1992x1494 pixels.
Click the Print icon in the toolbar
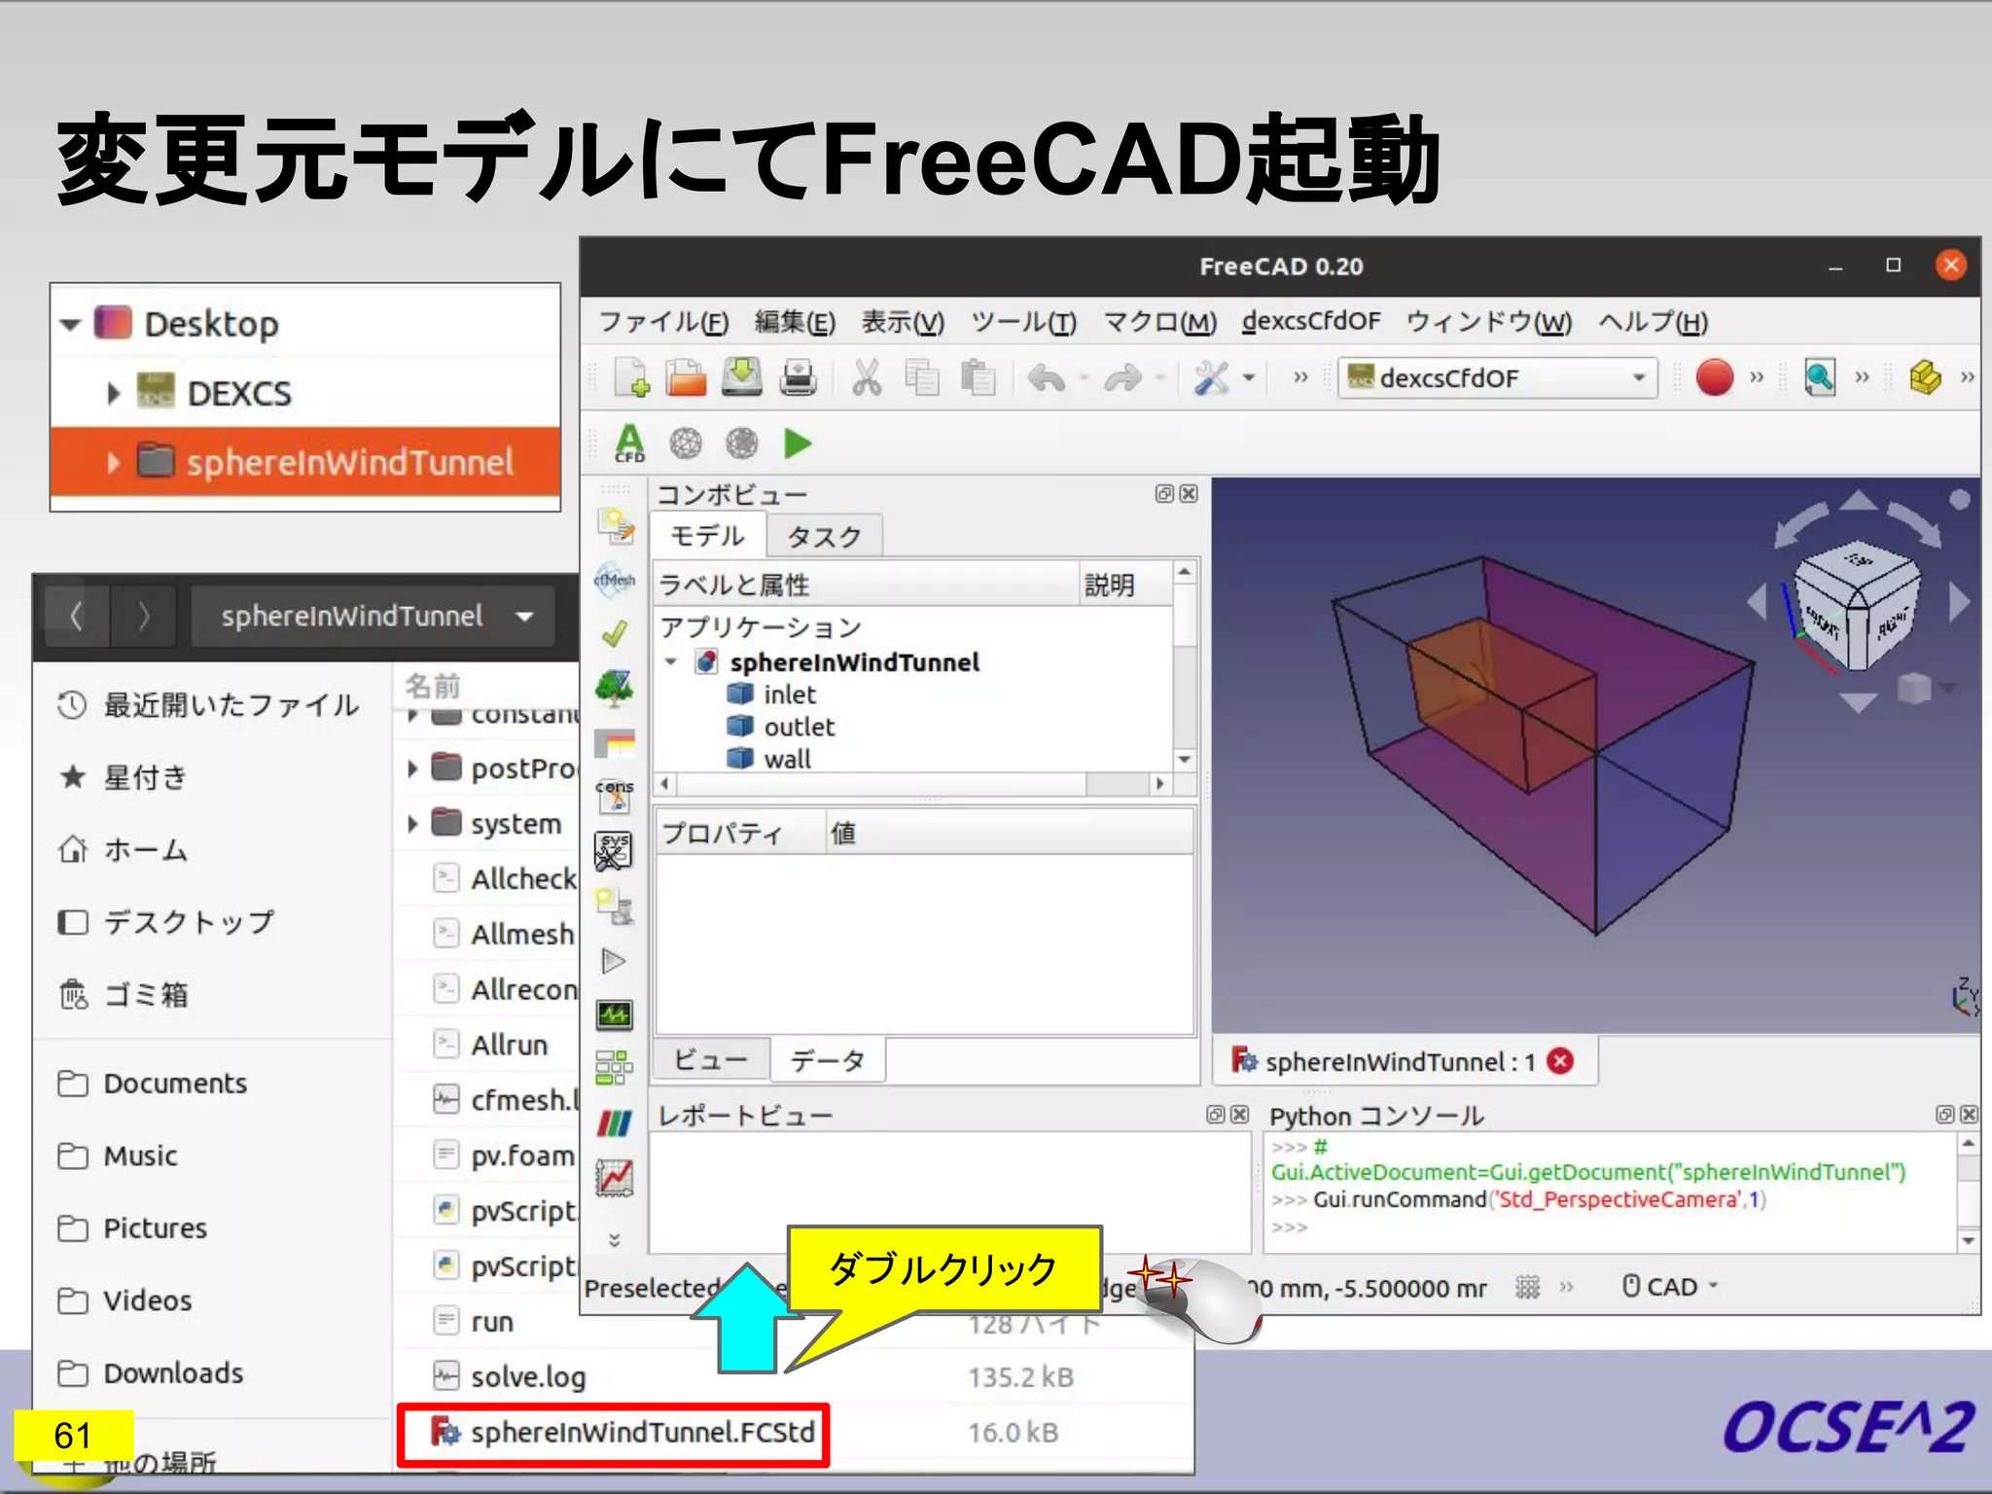point(798,377)
